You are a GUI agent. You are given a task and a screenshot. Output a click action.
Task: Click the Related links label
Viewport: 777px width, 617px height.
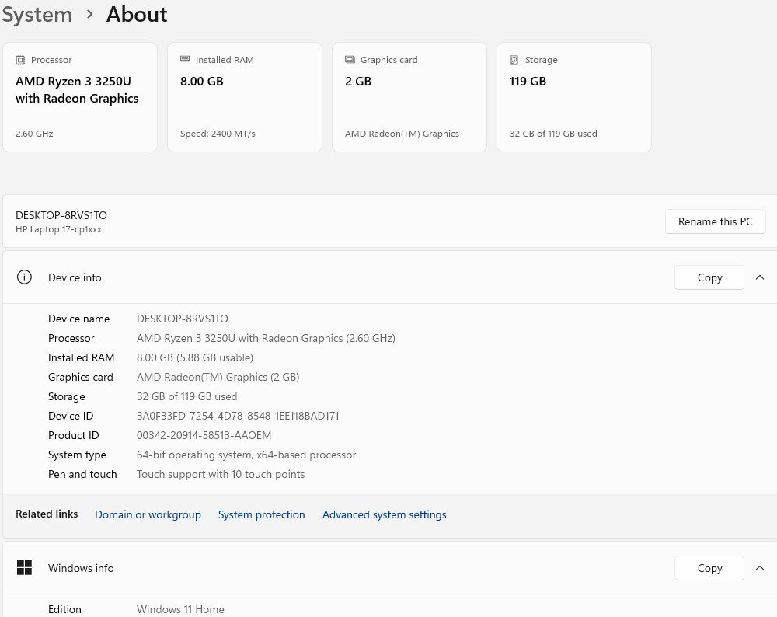(47, 514)
